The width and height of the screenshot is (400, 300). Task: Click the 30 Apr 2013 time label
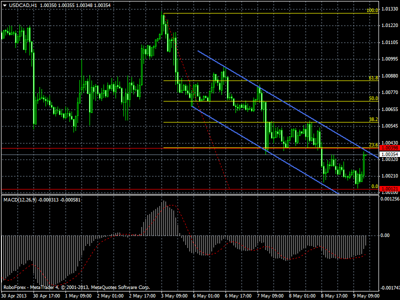pos(14,296)
